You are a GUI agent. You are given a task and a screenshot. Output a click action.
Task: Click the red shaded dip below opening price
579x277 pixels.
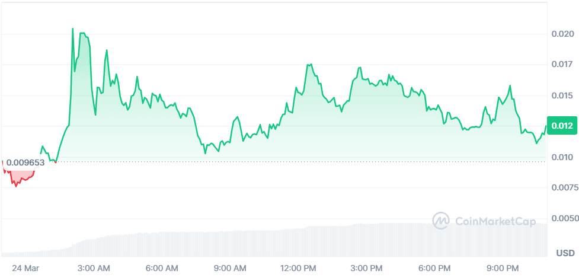click(x=19, y=176)
